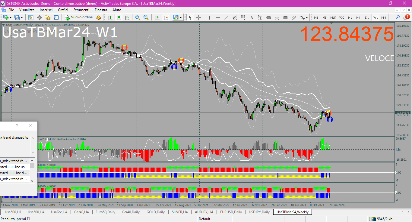Image resolution: width=412 pixels, height=222 pixels.
Task: Switch to the SILVER,H4 chart tab
Action: pos(180,212)
